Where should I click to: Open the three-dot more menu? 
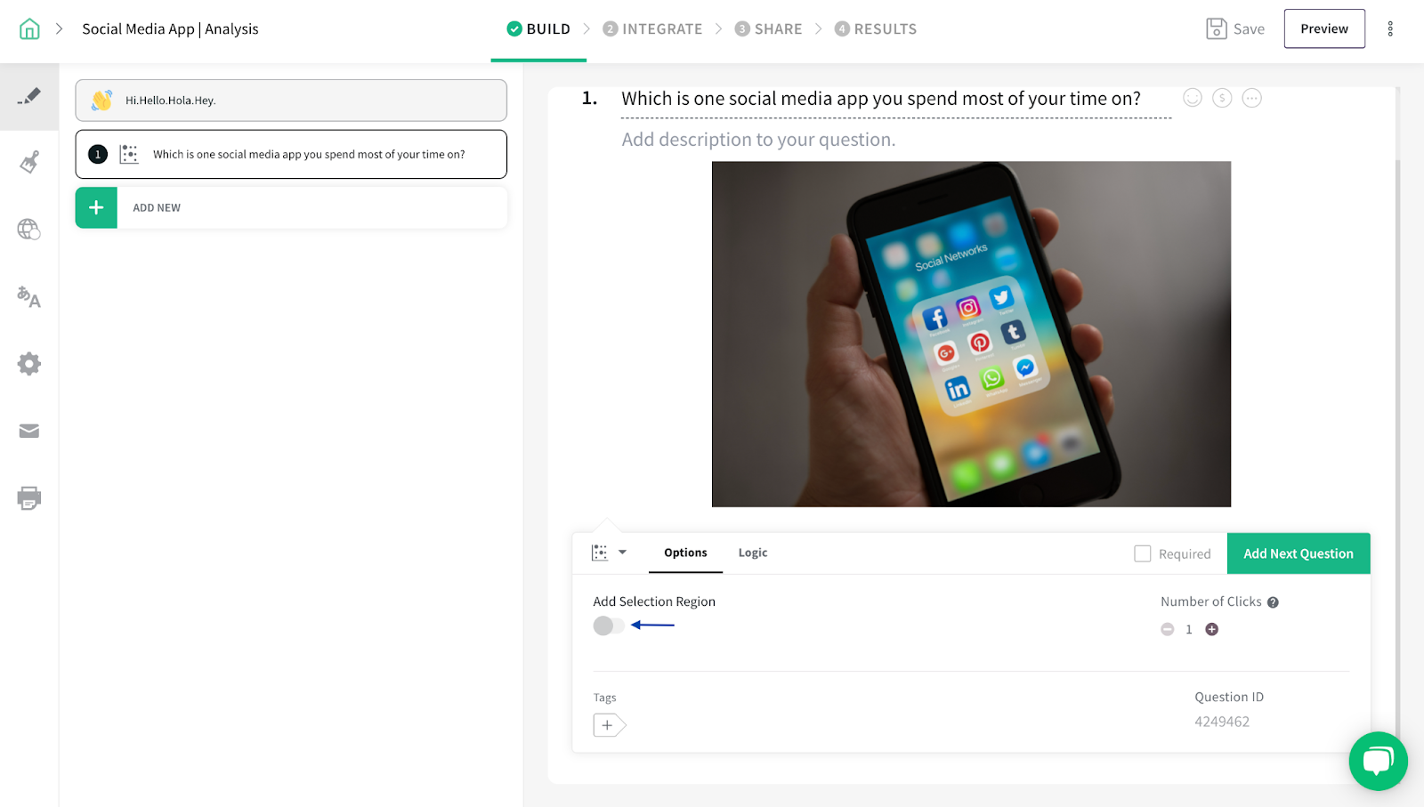1390,28
